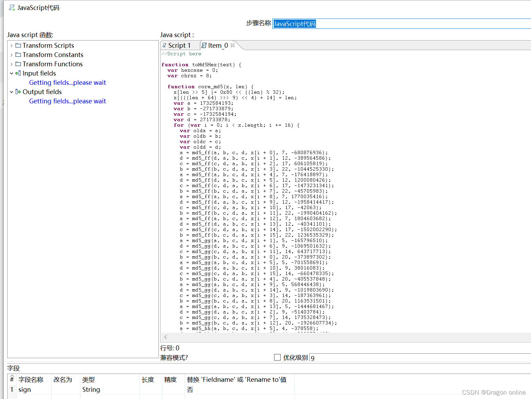Expand the Transform Constants tree node
The width and height of the screenshot is (531, 399).
click(11, 55)
